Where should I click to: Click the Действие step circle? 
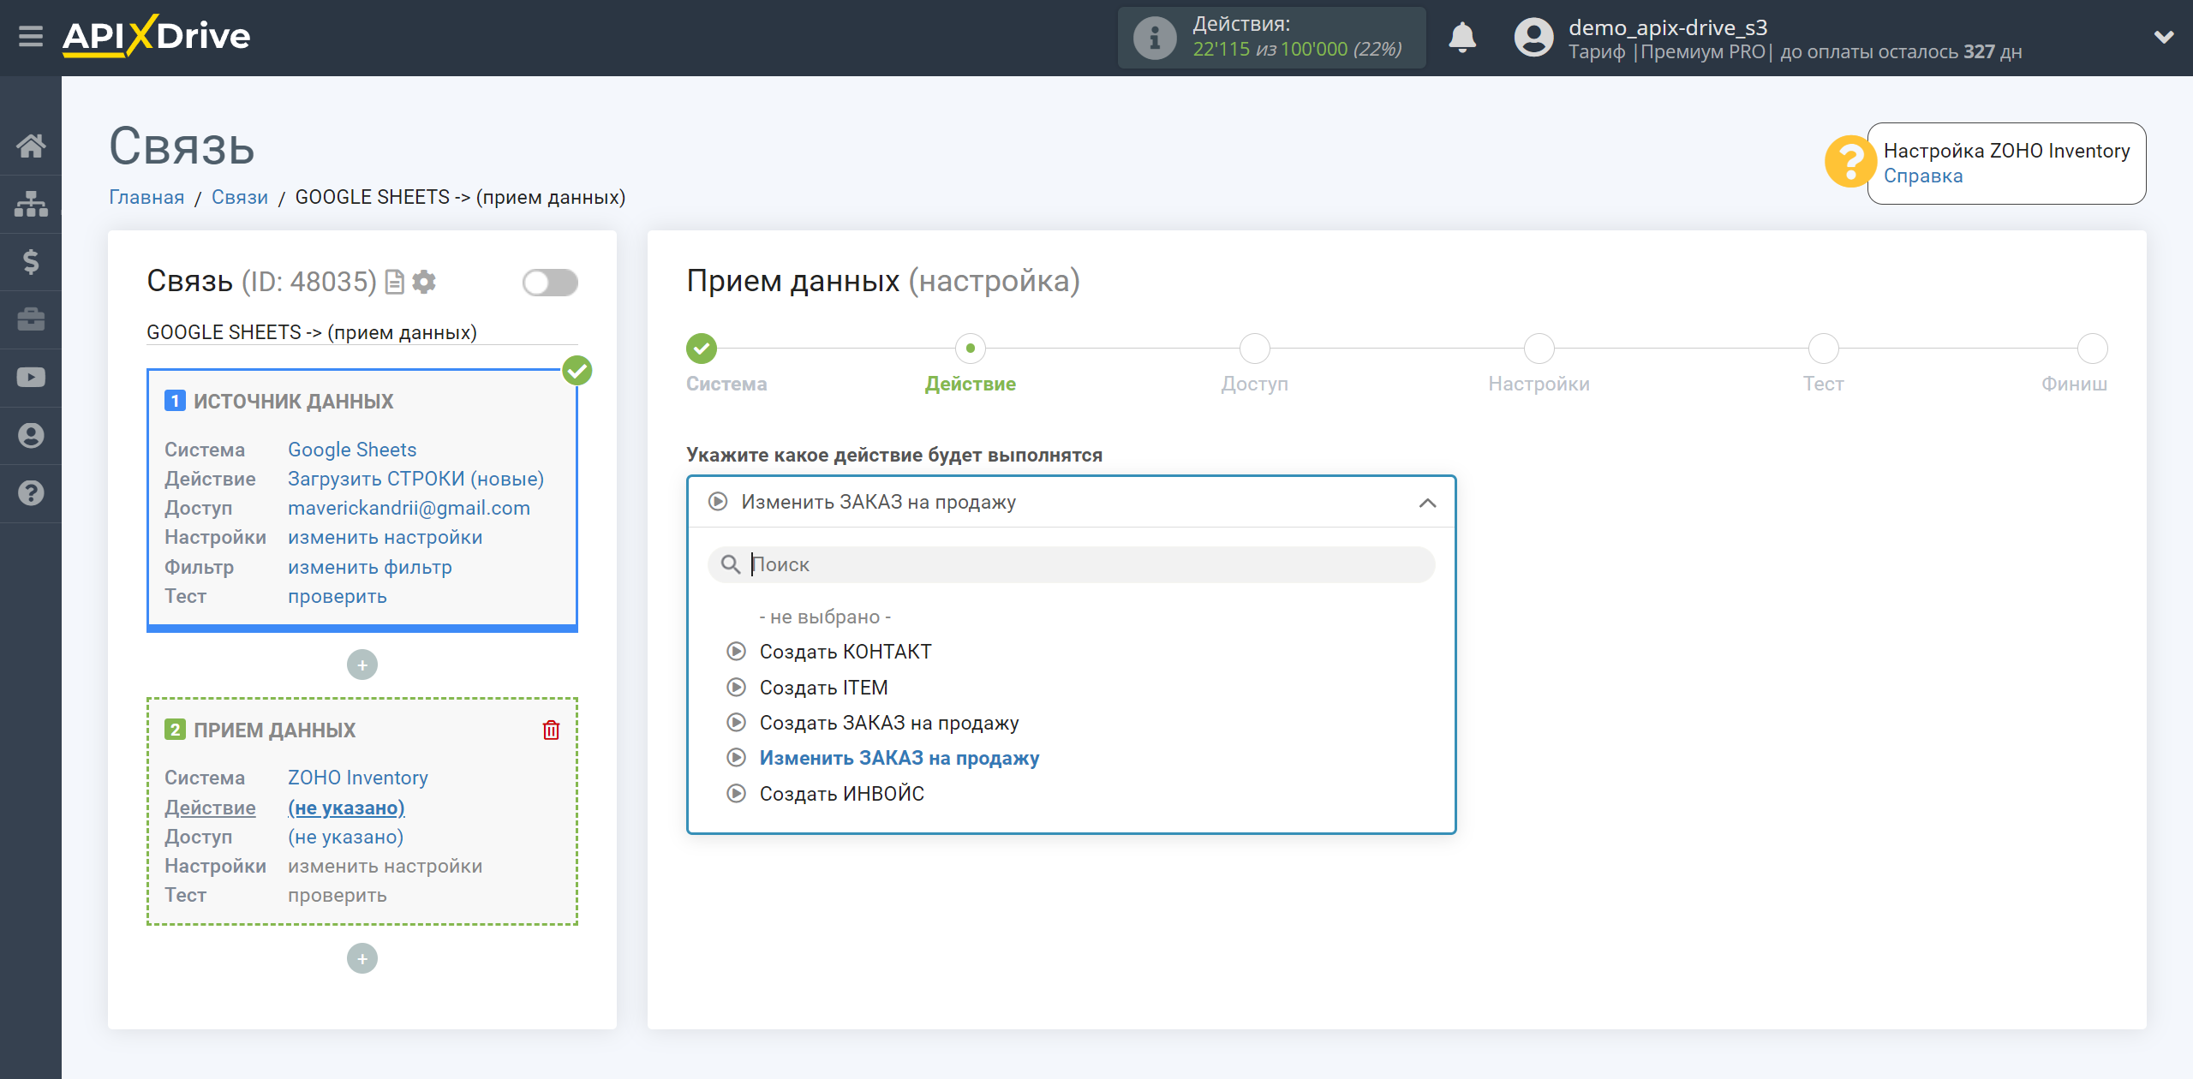(x=971, y=349)
